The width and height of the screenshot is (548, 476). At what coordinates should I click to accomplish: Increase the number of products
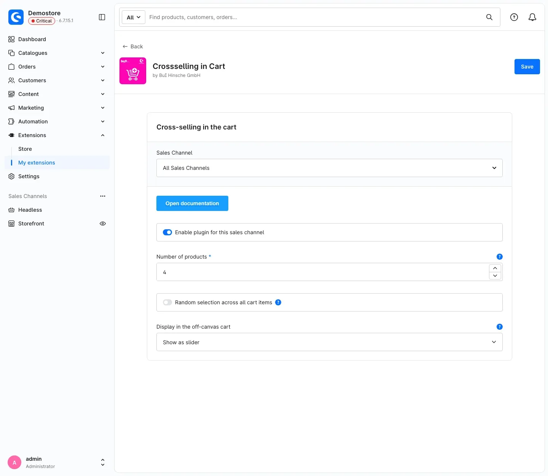(495, 268)
